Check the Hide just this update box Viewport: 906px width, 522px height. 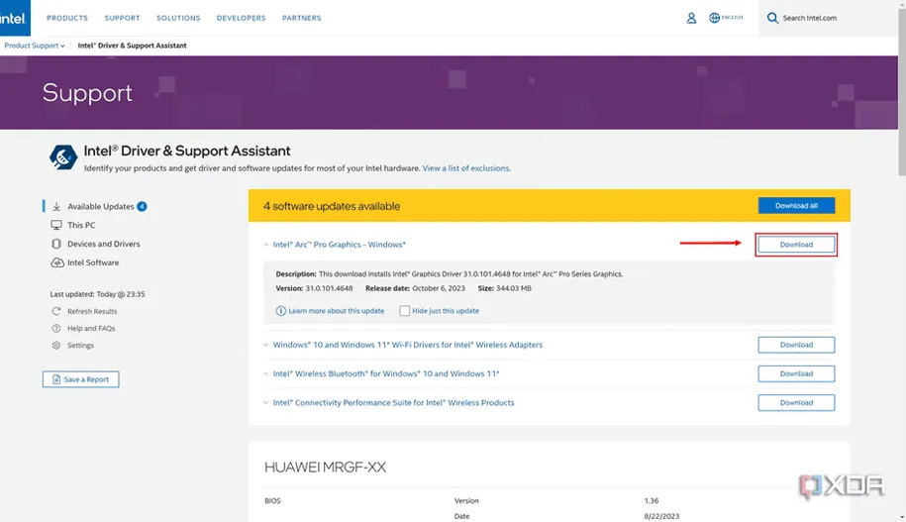405,311
